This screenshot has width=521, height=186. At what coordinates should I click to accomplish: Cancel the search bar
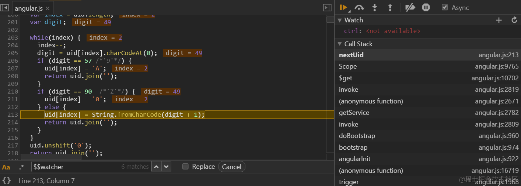[x=231, y=167]
